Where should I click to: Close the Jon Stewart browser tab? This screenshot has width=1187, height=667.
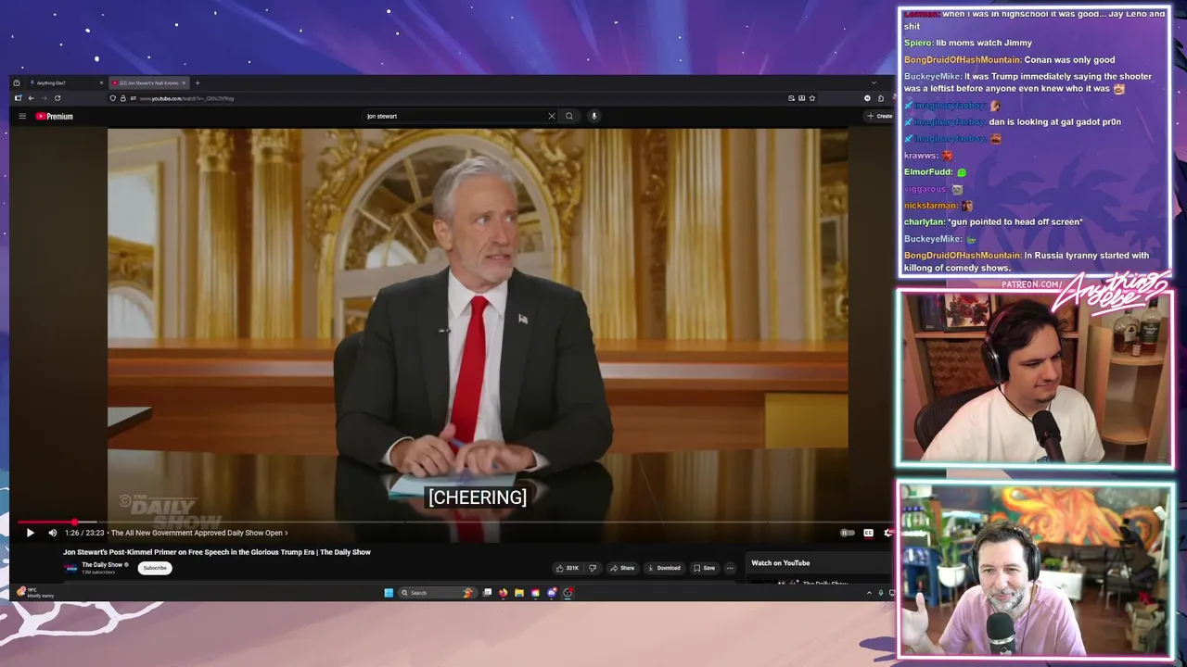point(184,82)
